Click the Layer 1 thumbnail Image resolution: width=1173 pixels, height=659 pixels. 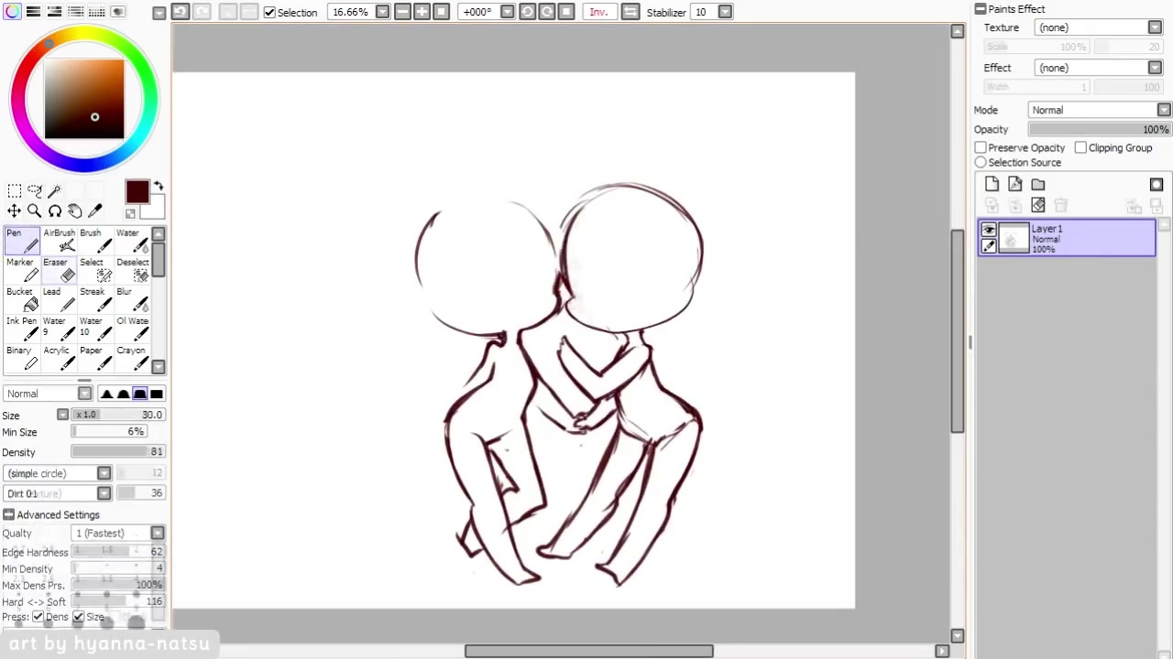[1014, 237]
